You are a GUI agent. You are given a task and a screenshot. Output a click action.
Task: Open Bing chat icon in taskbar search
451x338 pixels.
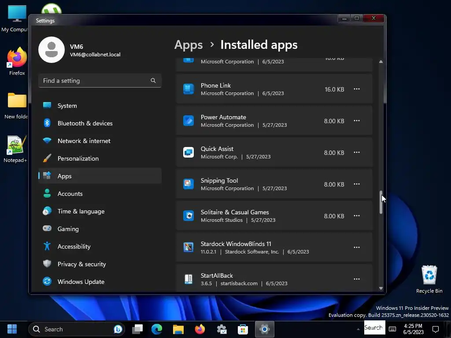point(118,329)
